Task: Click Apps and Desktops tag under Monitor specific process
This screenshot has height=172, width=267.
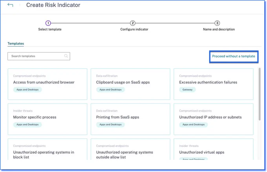Action: [27, 125]
